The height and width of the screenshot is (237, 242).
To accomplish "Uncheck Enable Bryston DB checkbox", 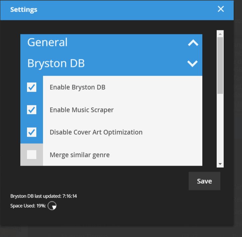I will pos(32,87).
